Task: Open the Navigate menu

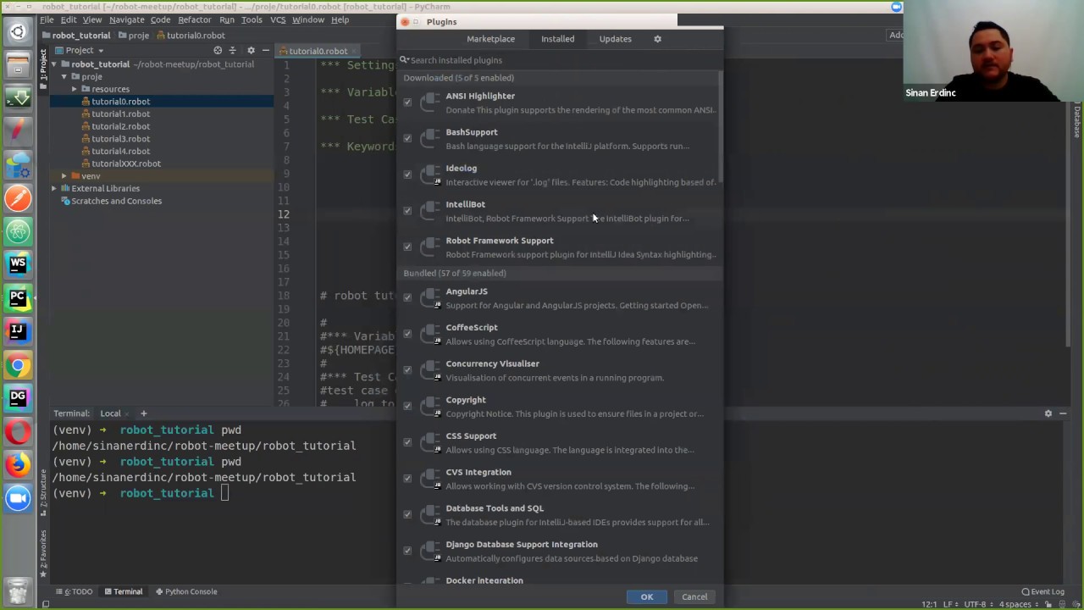Action: click(126, 19)
